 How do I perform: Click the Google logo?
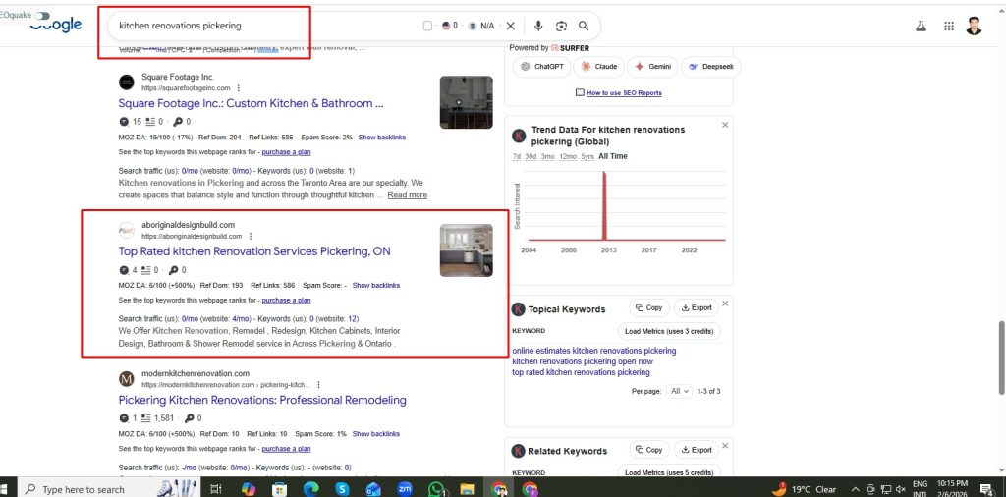(x=56, y=25)
